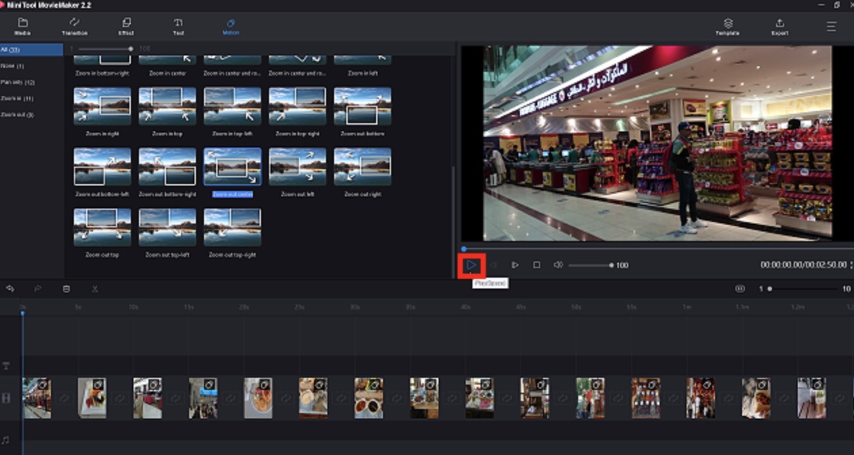The height and width of the screenshot is (455, 854).
Task: Apply the Zoom out bottom-right motion
Action: [167, 167]
